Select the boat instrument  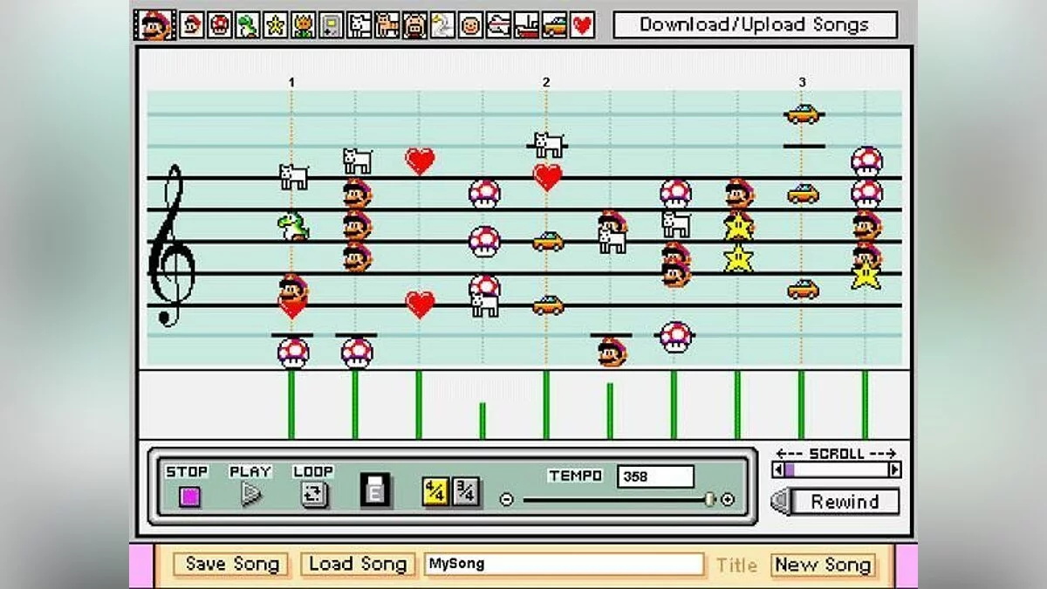[526, 25]
